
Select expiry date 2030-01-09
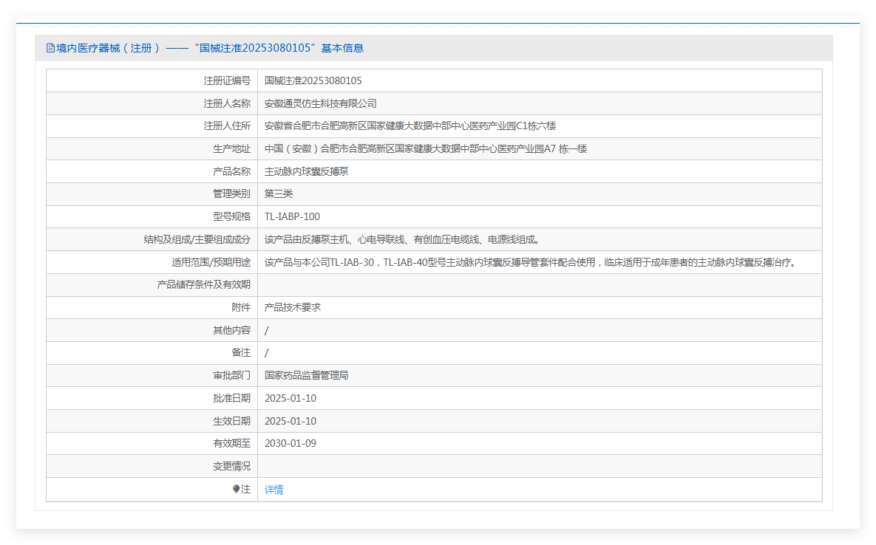291,444
